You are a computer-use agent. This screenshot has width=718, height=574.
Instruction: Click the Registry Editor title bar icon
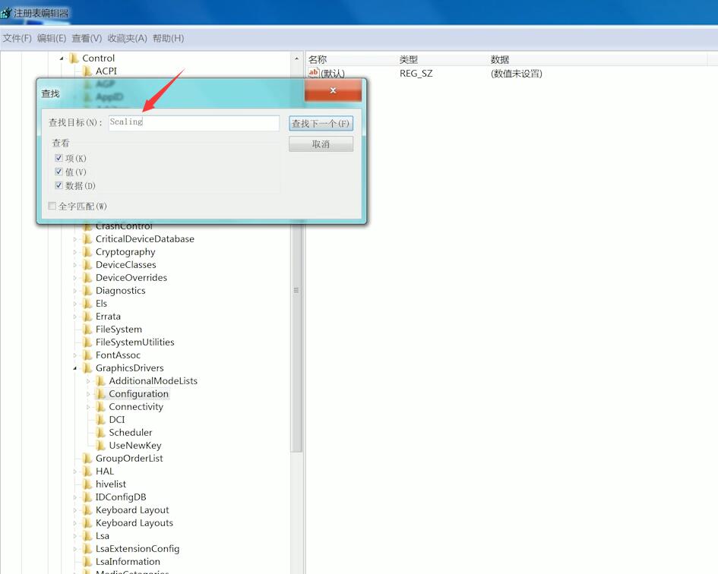(6, 13)
